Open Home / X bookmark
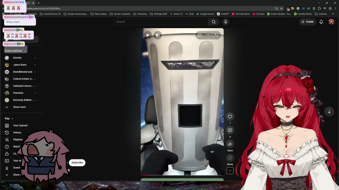This screenshot has height=190, width=339. point(176,14)
